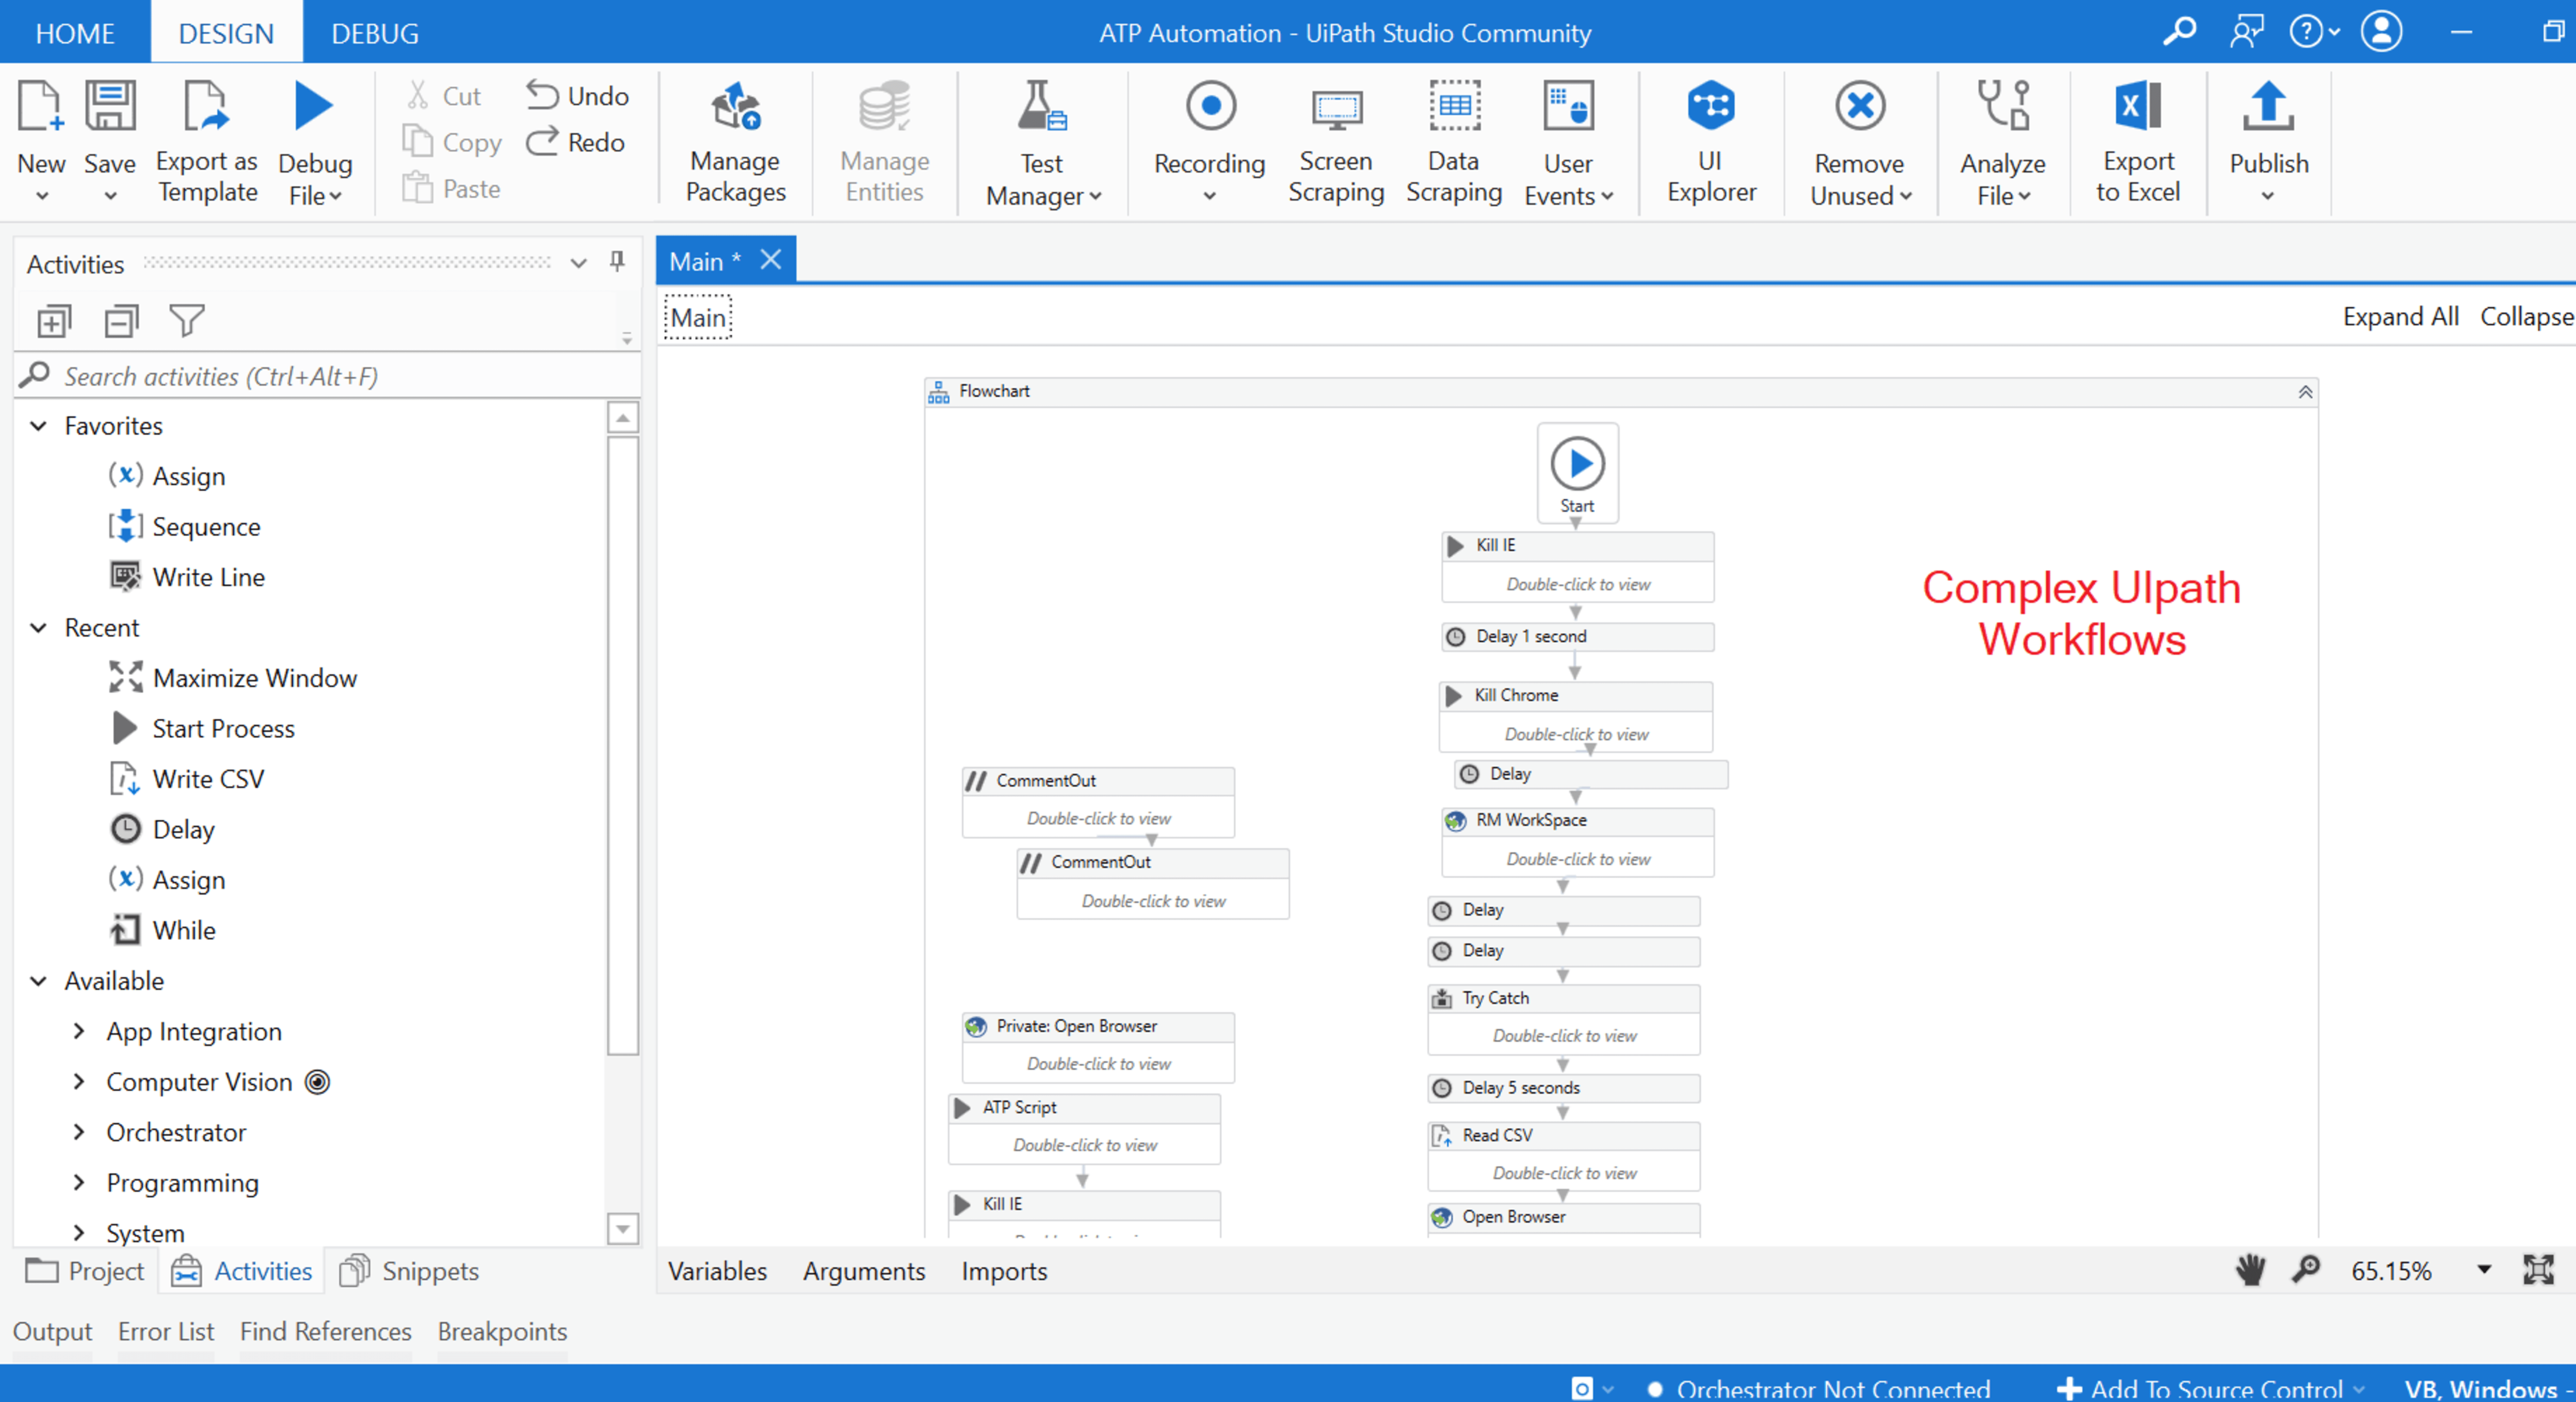This screenshot has height=1402, width=2576.
Task: Click Remove Unused icon
Action: point(1860,106)
